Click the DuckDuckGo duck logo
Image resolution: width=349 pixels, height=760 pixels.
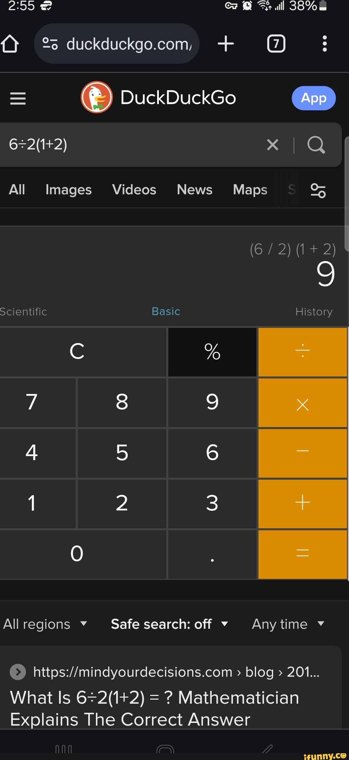point(97,97)
